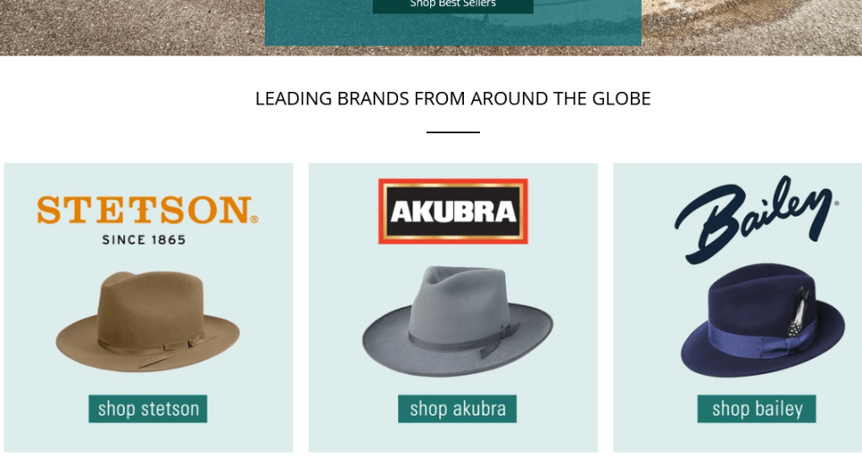
Task: Select the shop akubra button
Action: click(457, 409)
